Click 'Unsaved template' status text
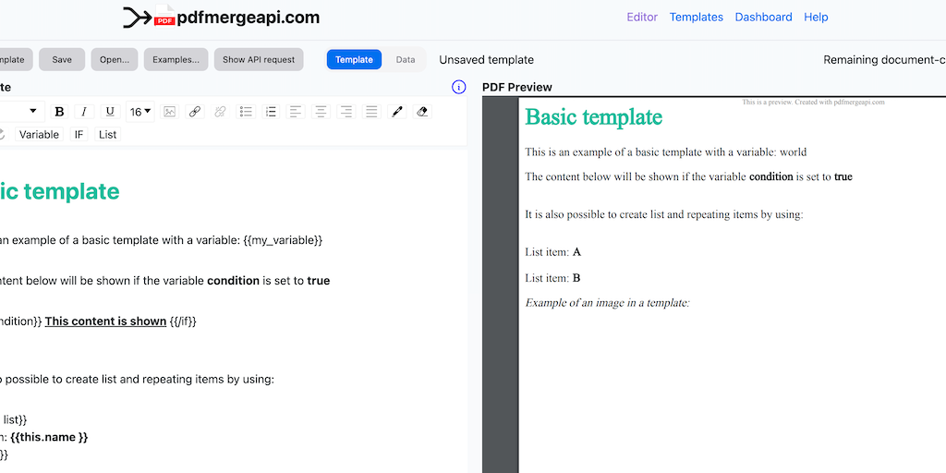 (x=486, y=60)
